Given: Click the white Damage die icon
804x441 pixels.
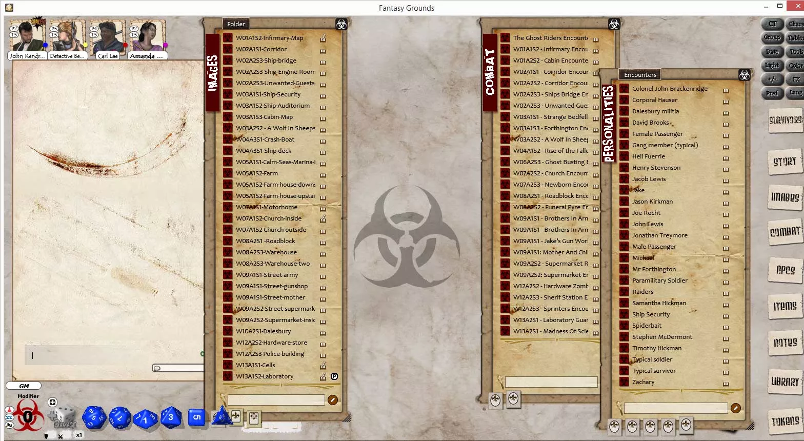Looking at the screenshot, I should tap(65, 417).
